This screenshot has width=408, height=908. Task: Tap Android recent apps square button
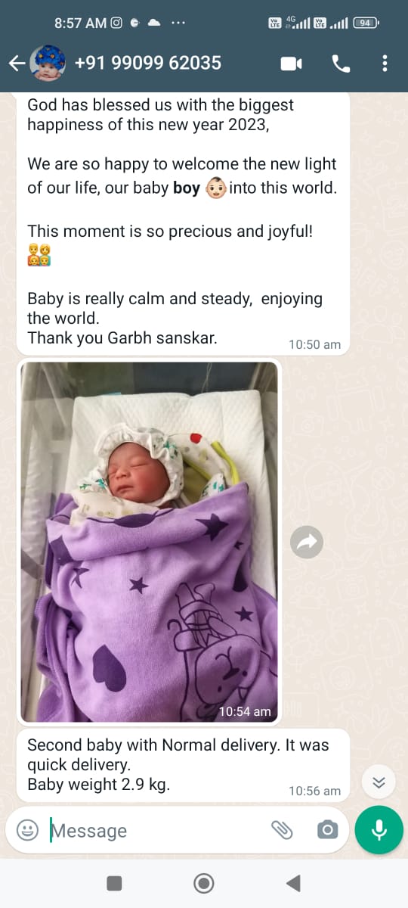tap(114, 883)
